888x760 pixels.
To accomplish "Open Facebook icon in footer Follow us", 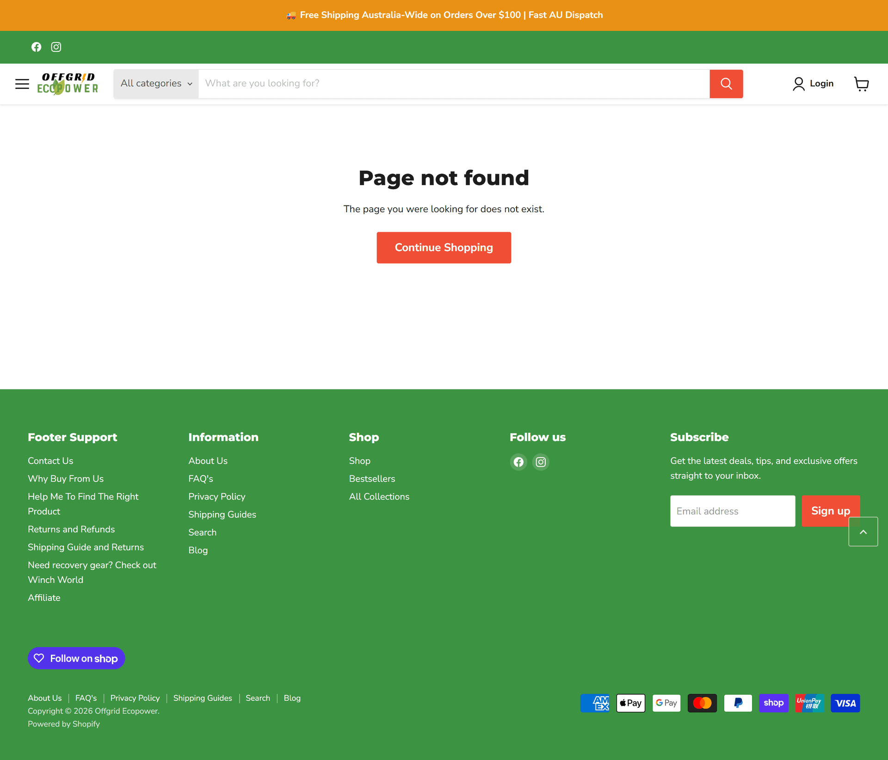I will coord(518,462).
